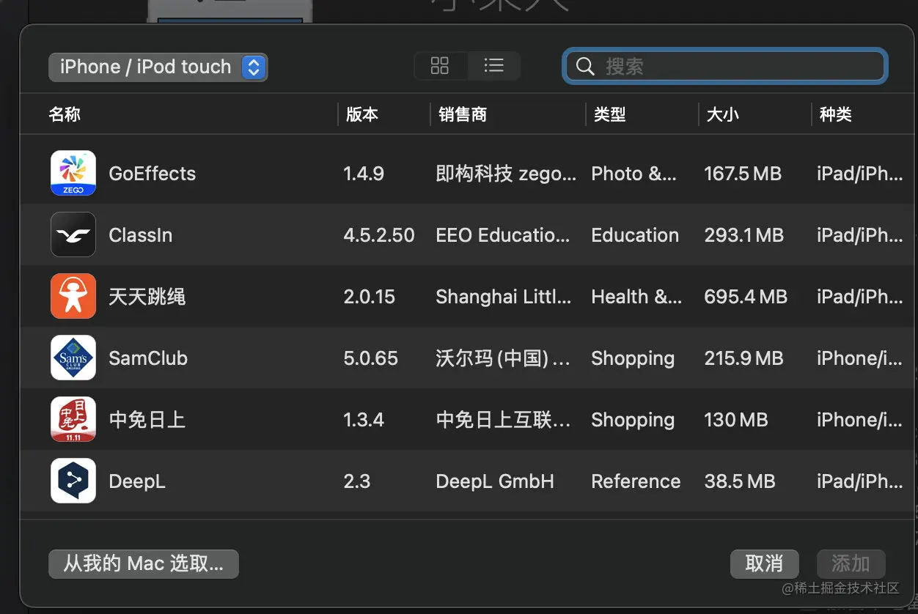Click the Photo &... type cell
This screenshot has height=614, width=918.
[x=634, y=174]
